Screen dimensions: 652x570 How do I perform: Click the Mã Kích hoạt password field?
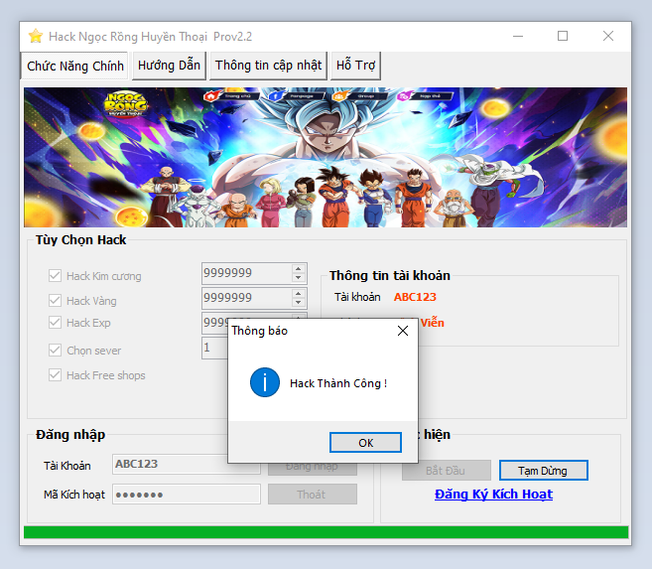coord(187,495)
